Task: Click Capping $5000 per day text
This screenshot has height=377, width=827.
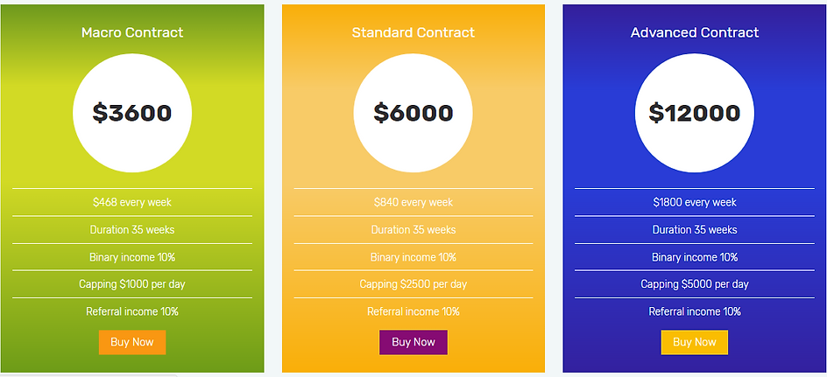Action: (695, 284)
